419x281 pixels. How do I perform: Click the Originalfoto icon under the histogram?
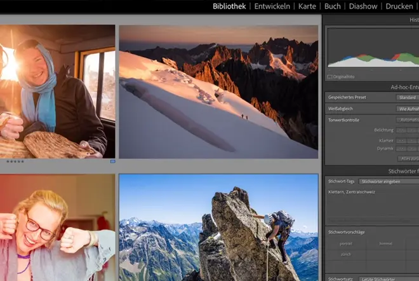[x=329, y=77]
